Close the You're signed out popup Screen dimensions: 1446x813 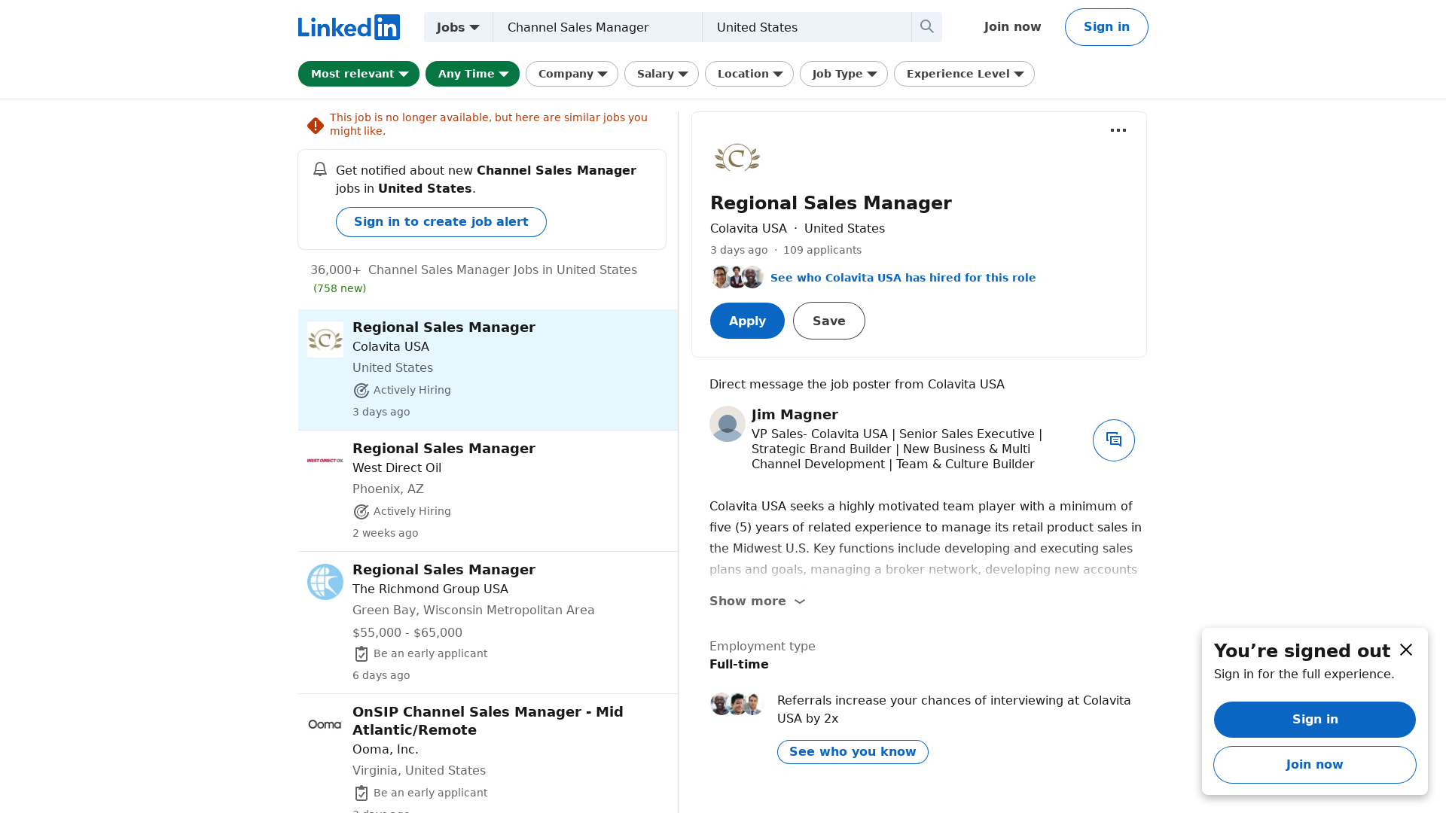1406,650
